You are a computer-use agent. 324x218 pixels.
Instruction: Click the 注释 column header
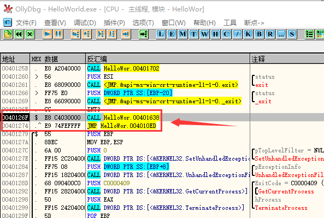287,59
